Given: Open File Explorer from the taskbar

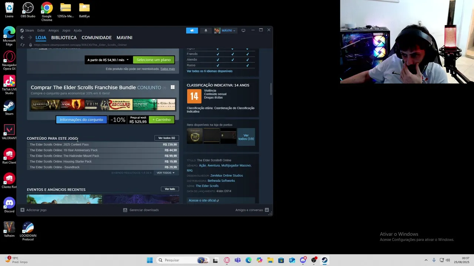Looking at the screenshot, I should (270, 260).
